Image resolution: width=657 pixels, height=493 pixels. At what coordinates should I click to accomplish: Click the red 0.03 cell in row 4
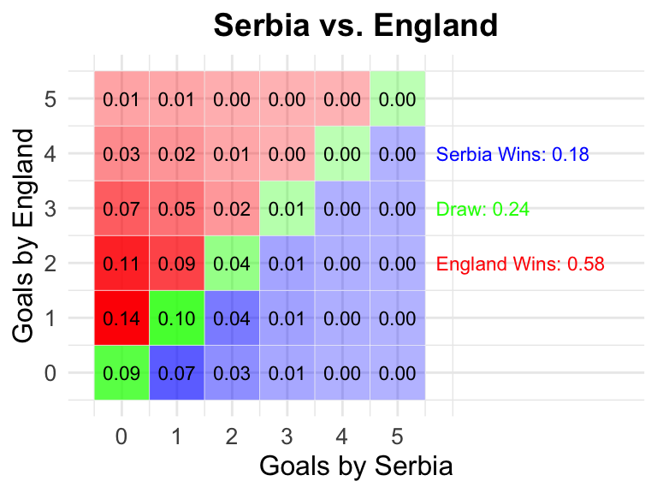[x=121, y=153]
